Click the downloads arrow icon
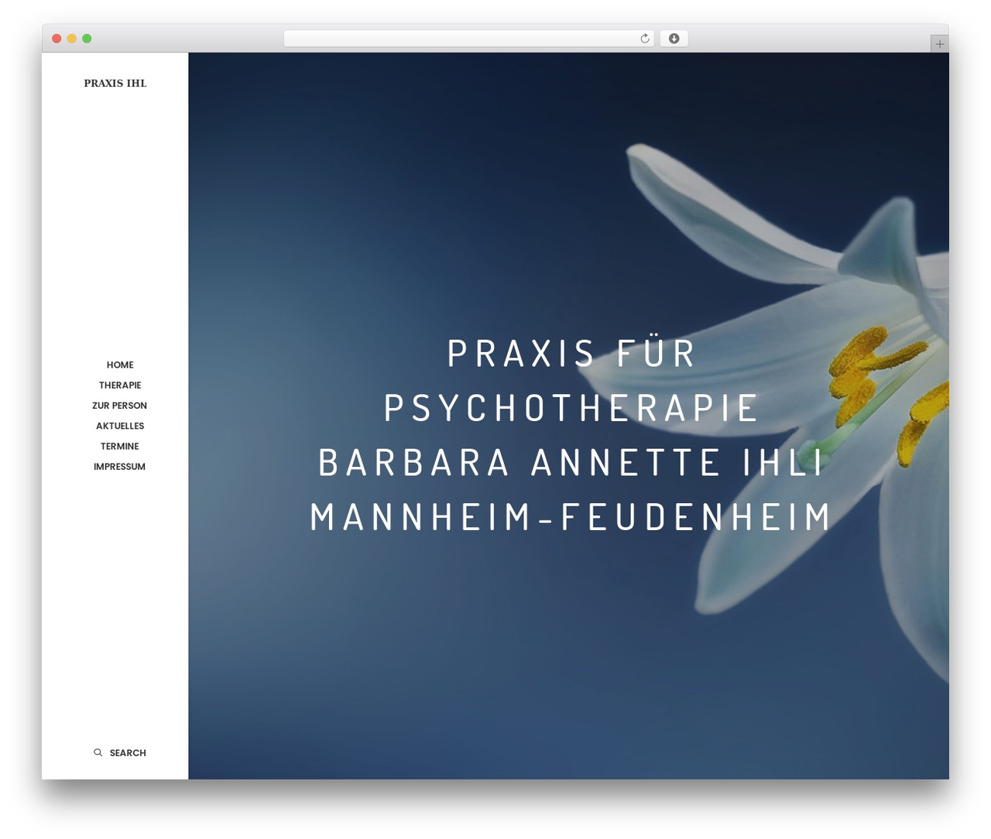Screen dimensions: 991x839 click(x=674, y=39)
